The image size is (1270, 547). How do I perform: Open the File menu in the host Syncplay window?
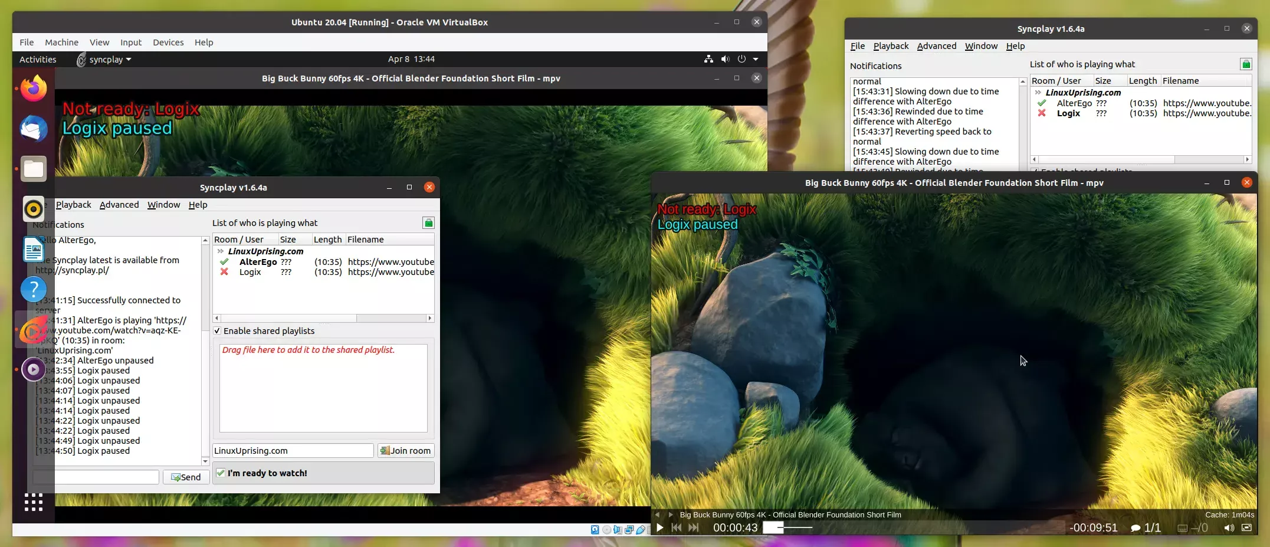[858, 46]
